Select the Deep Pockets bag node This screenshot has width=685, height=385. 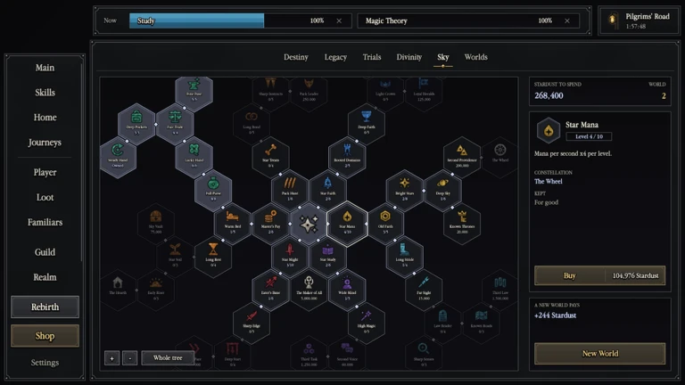tap(136, 125)
